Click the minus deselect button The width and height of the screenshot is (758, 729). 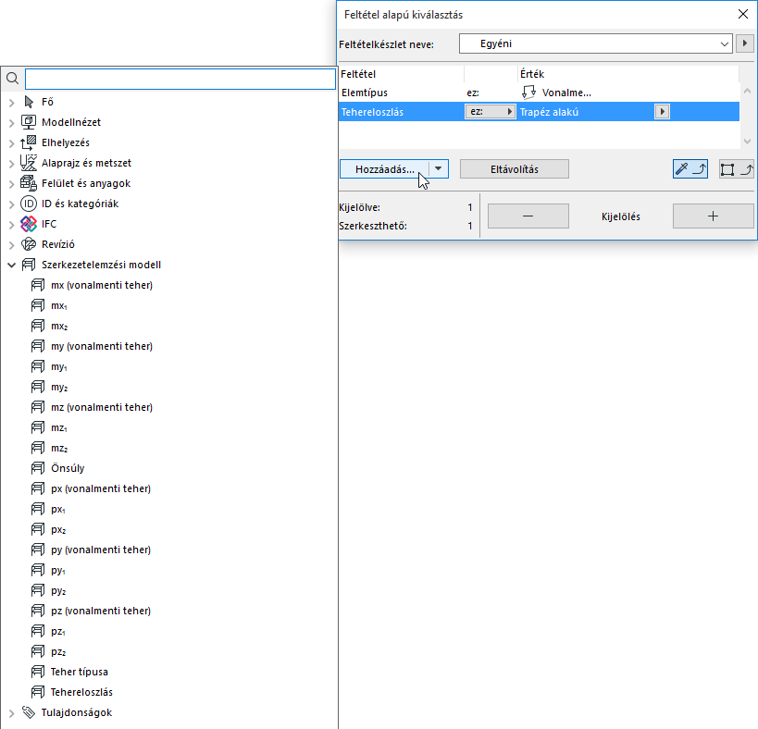[x=528, y=216]
